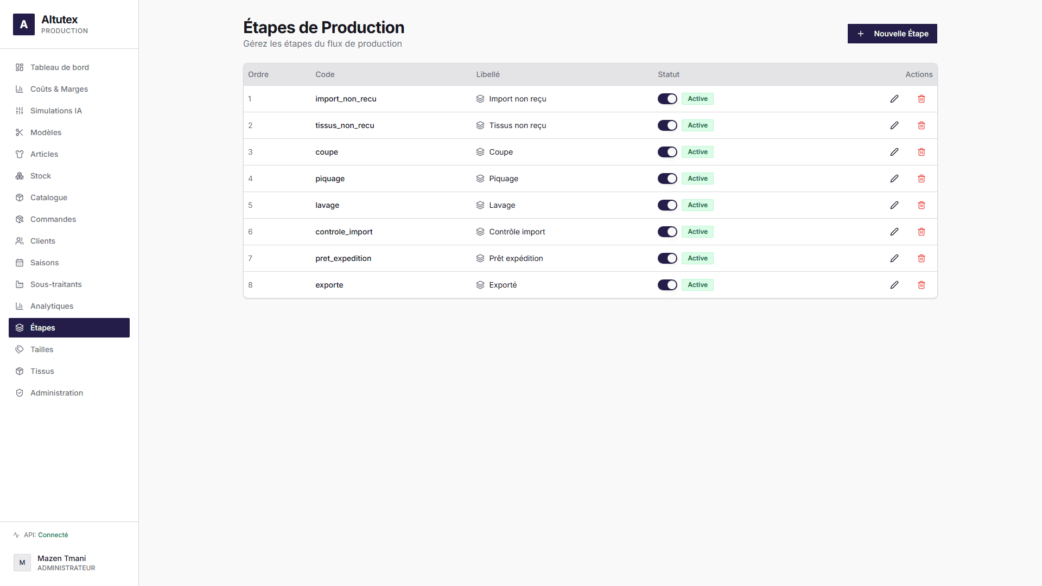The height and width of the screenshot is (586, 1042).
Task: Open Simulations IA page
Action: (69, 111)
